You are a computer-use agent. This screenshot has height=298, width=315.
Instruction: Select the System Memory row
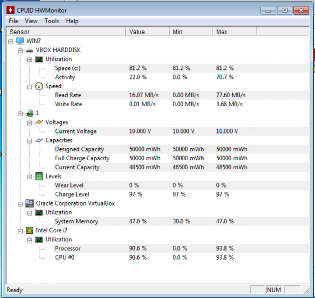tap(76, 222)
